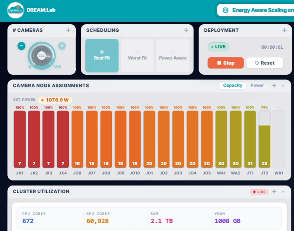Click the JX3 node bar
Viewport: 294px width, 231px height.
[x=49, y=139]
